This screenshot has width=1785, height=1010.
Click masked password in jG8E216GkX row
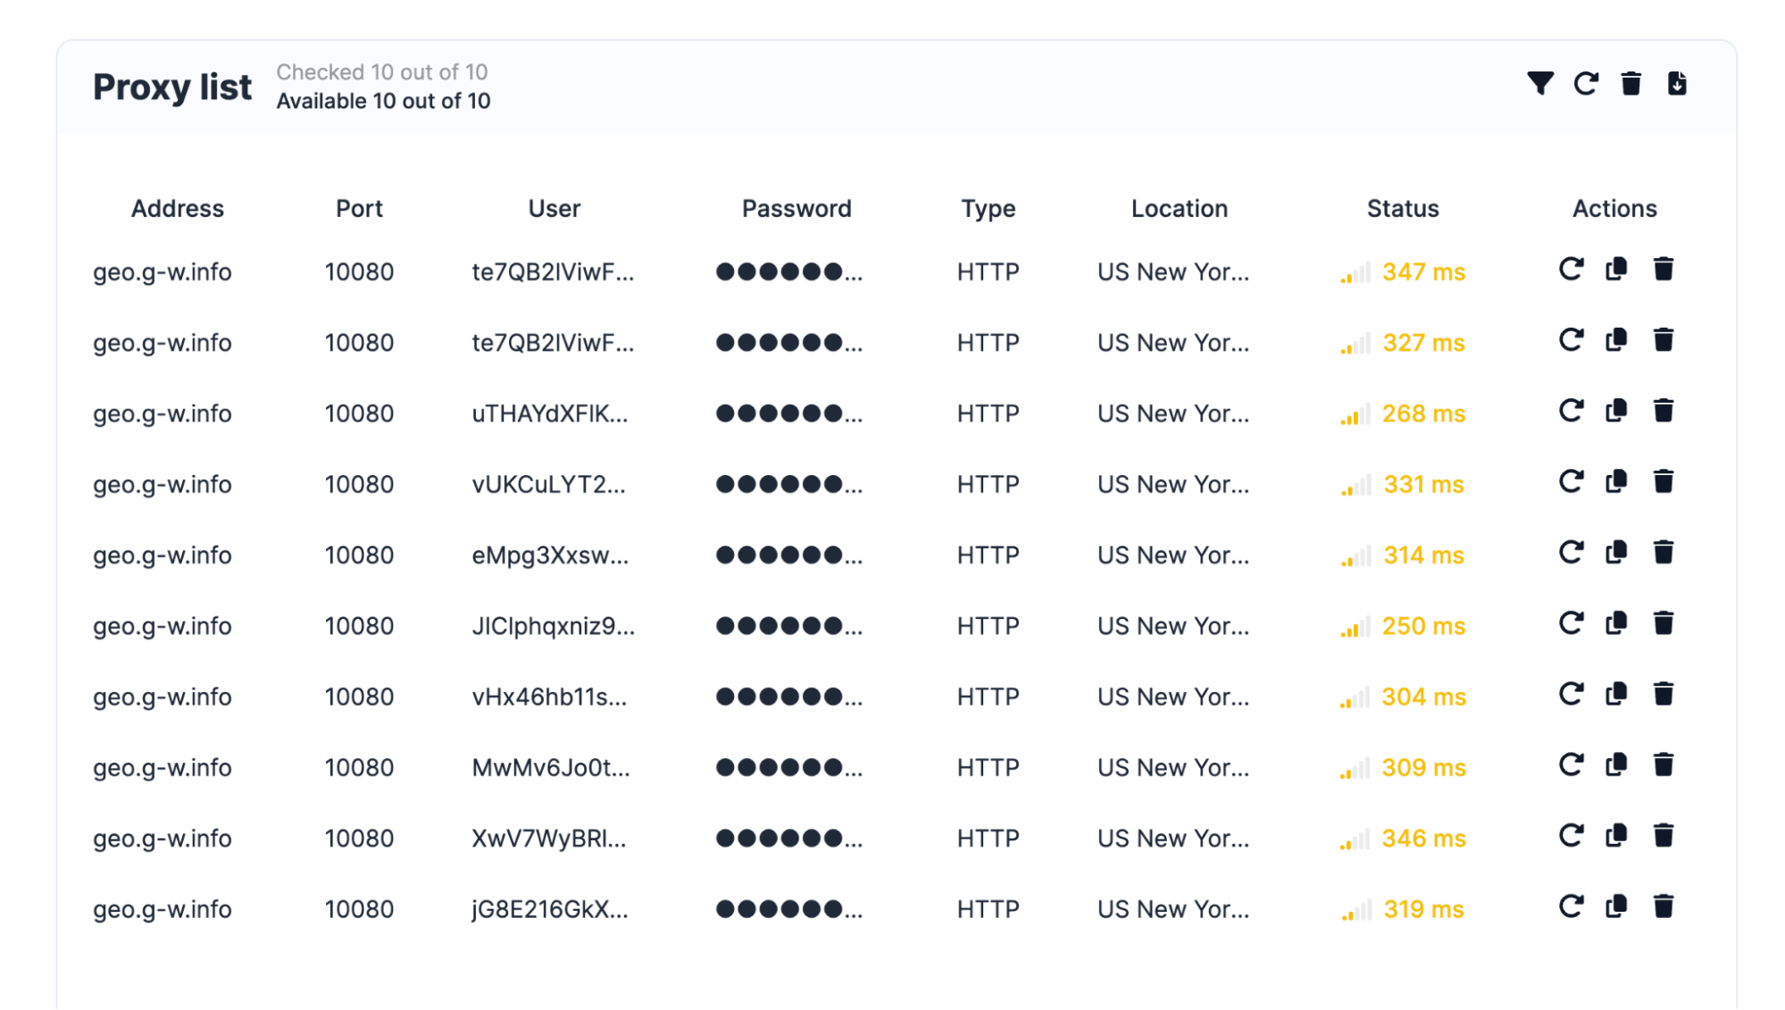coord(789,909)
